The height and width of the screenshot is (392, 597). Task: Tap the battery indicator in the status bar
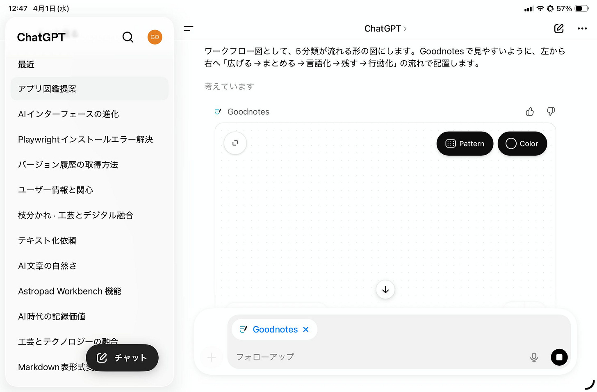tap(581, 8)
